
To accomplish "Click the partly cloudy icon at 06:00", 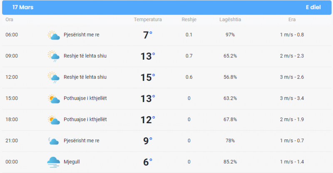I will [54, 35].
